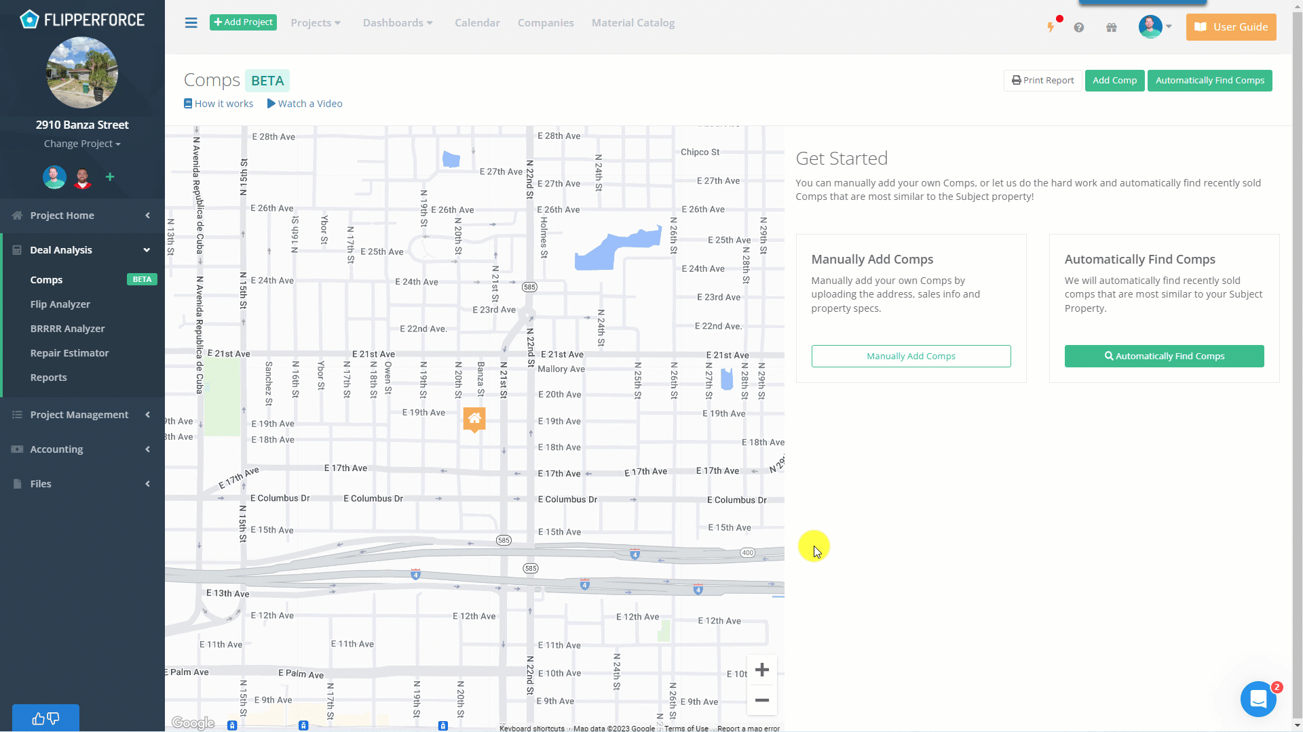The image size is (1303, 732).
Task: Click the Print Report button
Action: pos(1042,81)
